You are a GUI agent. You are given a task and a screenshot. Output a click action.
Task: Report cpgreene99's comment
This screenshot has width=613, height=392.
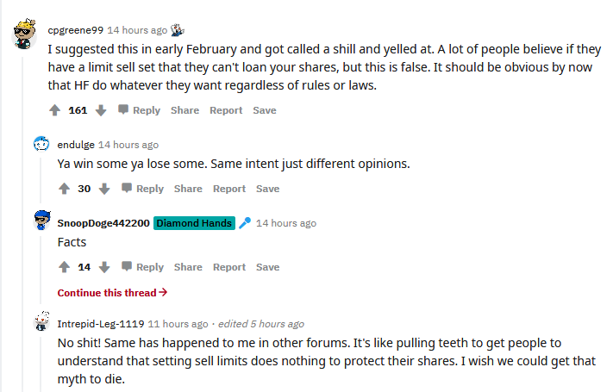click(226, 110)
